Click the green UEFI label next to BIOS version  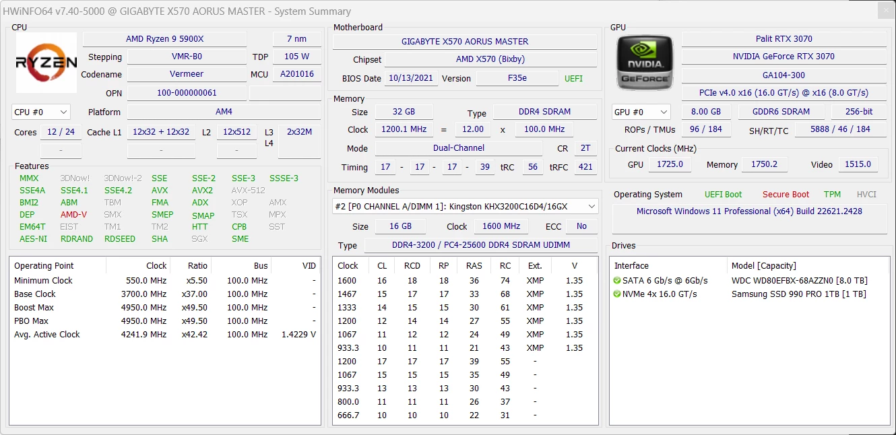(x=573, y=79)
